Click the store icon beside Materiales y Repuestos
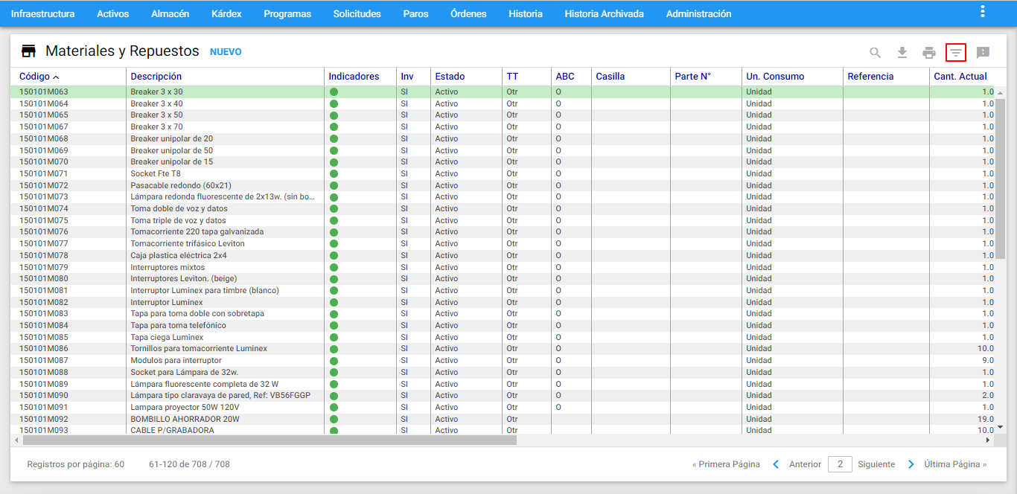 (28, 51)
